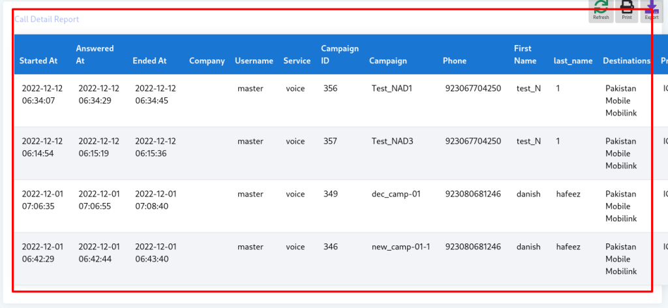This screenshot has height=308, width=668.
Task: Click the Test_NAD3 campaign cell
Action: [x=392, y=141]
